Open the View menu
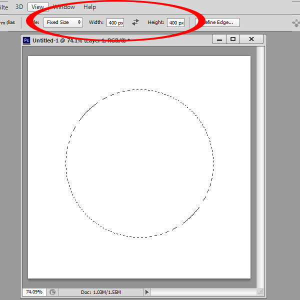Screen dimensions: 300x300 [37, 7]
